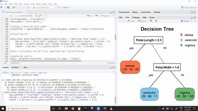The image size is (198, 111).
Task: Open the panes layout dropdown arrow
Action: click(61, 7)
